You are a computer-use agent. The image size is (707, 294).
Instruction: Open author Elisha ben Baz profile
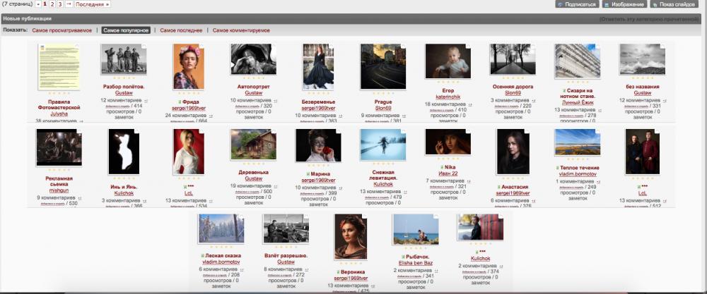tap(415, 263)
